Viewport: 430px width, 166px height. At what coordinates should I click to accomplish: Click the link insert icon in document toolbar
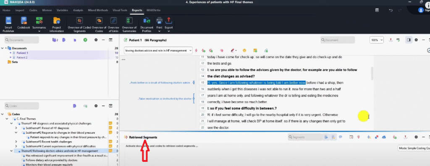coord(266,50)
